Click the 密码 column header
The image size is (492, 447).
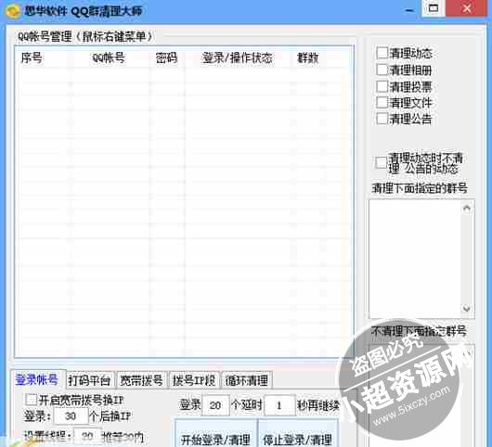[167, 57]
